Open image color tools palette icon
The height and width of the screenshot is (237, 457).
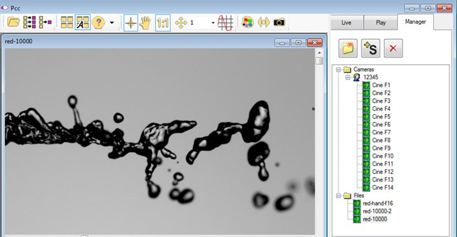247,22
